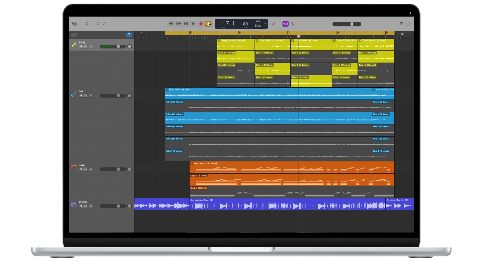Screen dimensions: 483x261
Task: Select the zang microphone track icon
Action: tap(74, 45)
